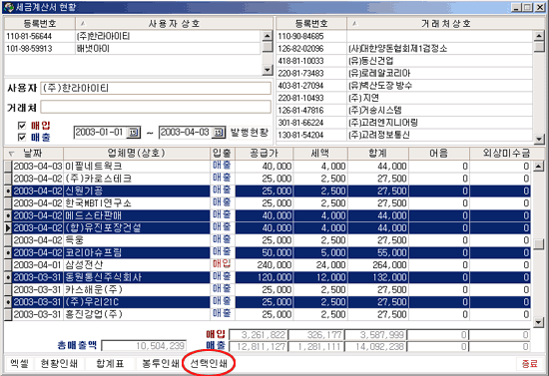
Task: Click the 사용자 input field
Action: [x=156, y=88]
